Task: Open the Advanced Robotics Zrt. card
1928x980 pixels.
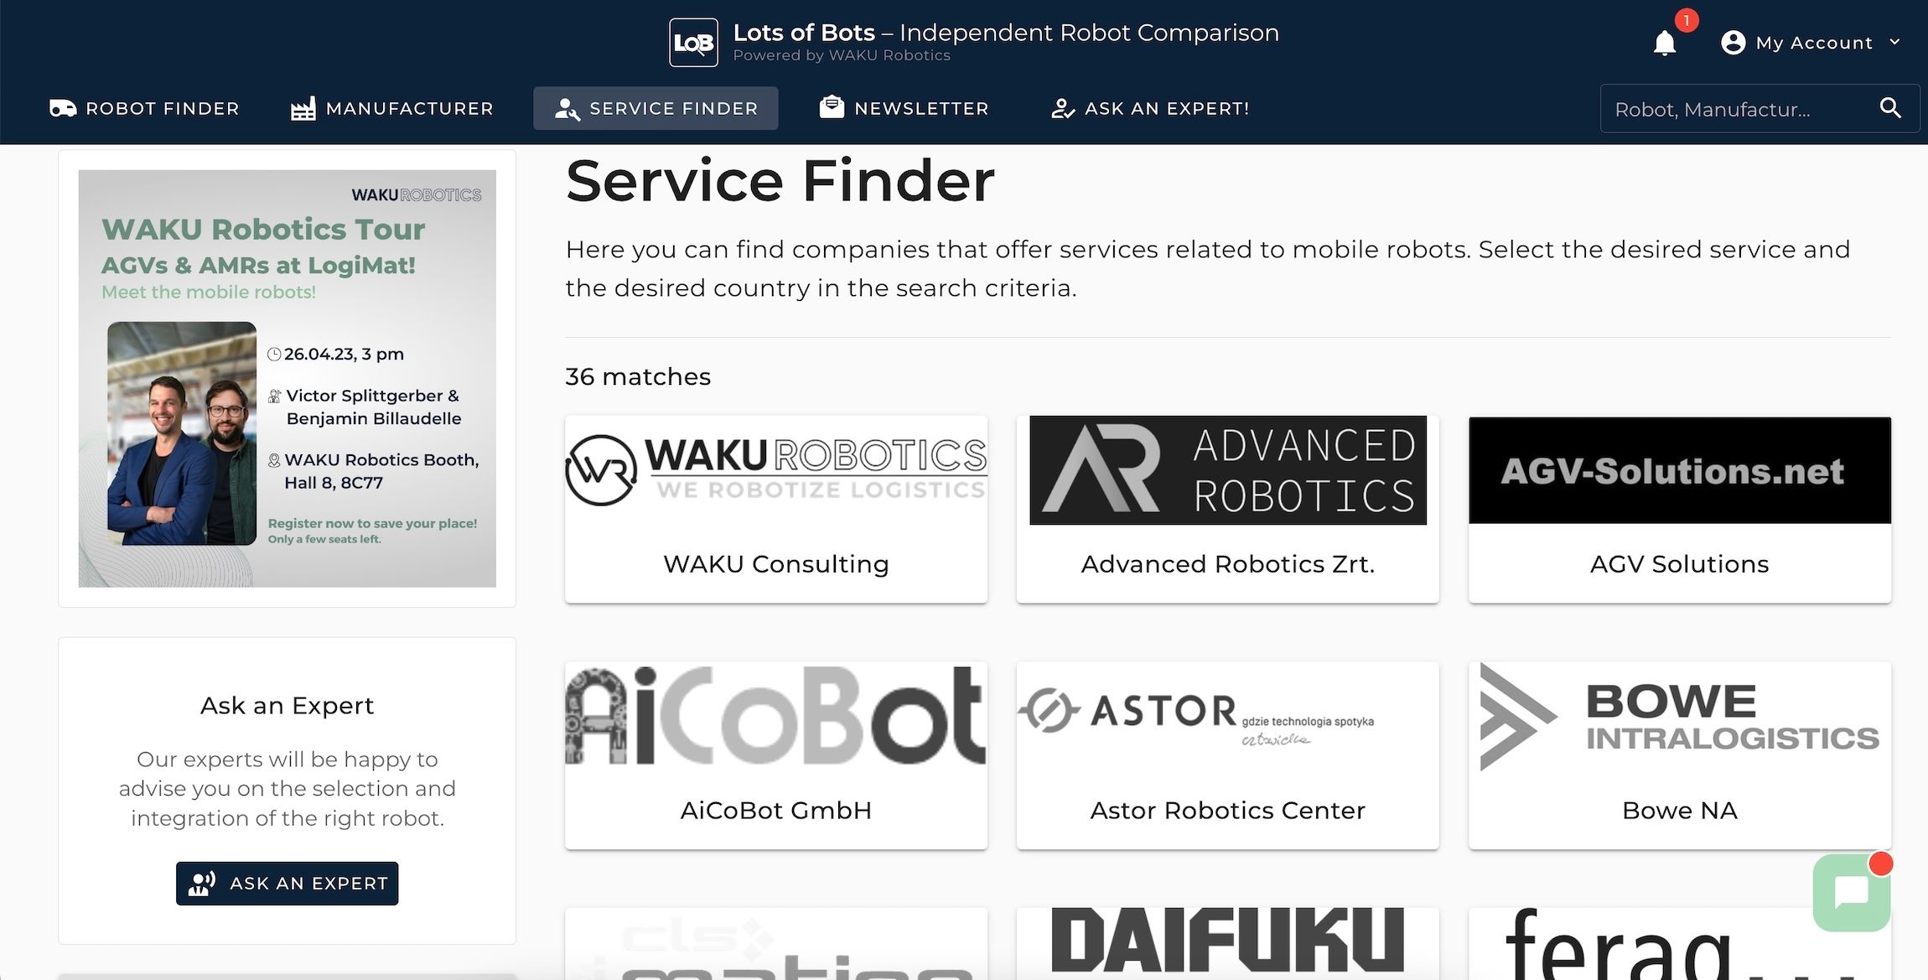Action: pos(1228,509)
